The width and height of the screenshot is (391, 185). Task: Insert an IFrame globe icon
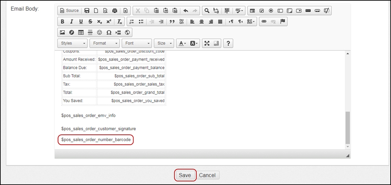click(127, 32)
